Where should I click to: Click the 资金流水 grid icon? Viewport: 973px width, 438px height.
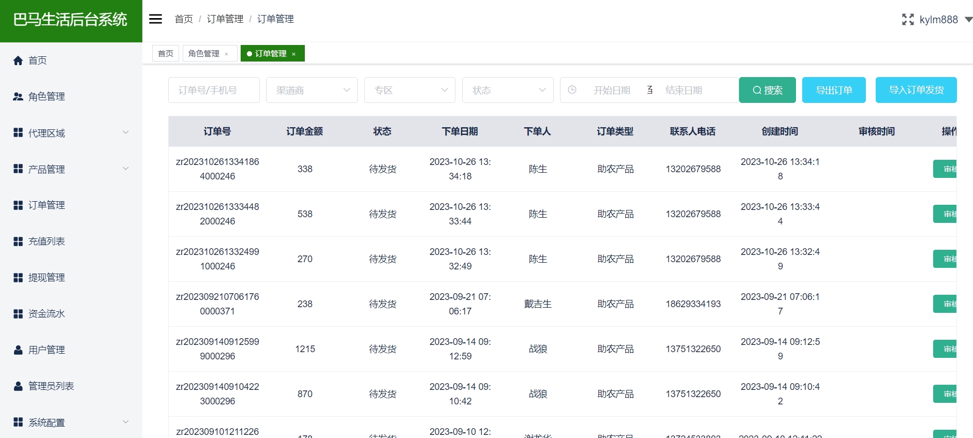(x=18, y=314)
